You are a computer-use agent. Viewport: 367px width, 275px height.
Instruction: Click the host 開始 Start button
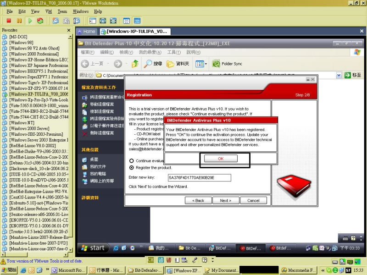pyautogui.click(x=9, y=270)
